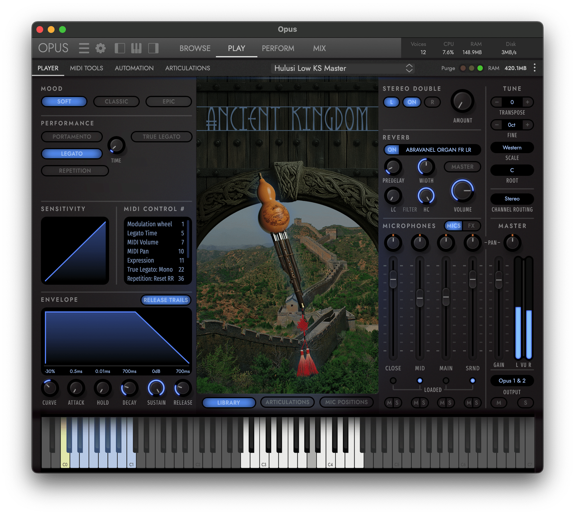Viewport: 575px width, 515px height.
Task: Click the Reverb HC filter knob
Action: 426,196
